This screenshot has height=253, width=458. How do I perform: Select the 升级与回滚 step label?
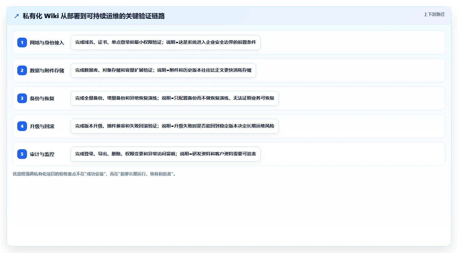(42, 126)
